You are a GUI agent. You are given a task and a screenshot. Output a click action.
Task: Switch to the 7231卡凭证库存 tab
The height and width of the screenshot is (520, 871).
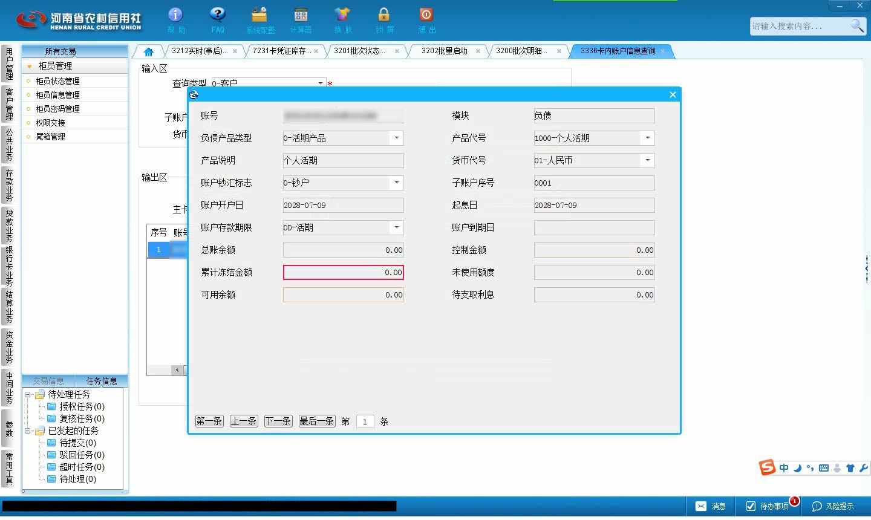click(x=281, y=51)
